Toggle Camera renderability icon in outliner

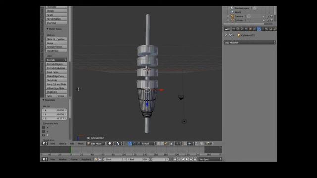pos(272,16)
